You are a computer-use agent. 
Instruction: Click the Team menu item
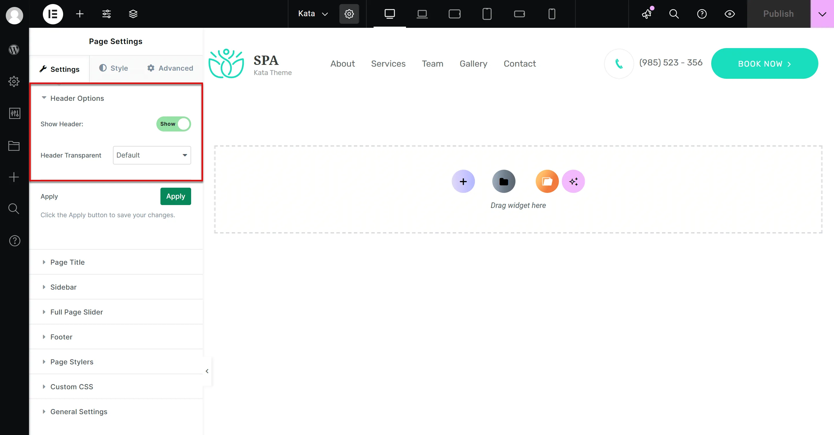(432, 63)
